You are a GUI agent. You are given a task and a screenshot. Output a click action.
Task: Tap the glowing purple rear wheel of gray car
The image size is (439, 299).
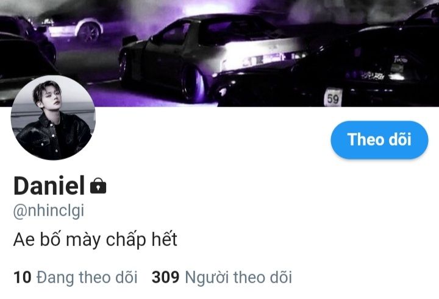[194, 84]
